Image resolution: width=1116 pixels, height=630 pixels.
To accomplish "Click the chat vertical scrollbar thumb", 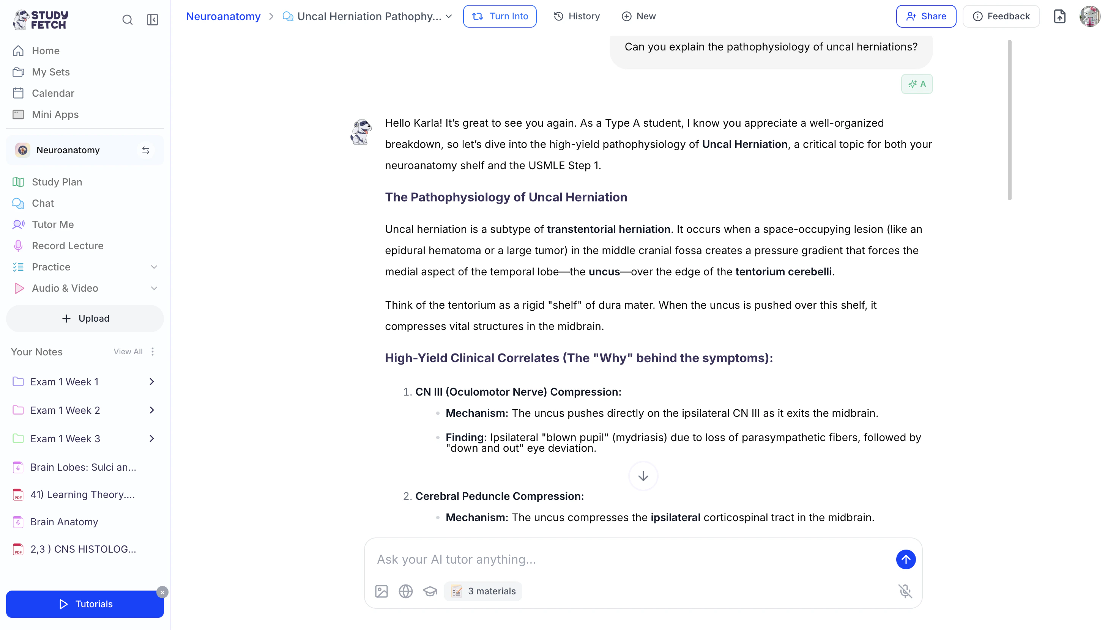I will 1009,120.
